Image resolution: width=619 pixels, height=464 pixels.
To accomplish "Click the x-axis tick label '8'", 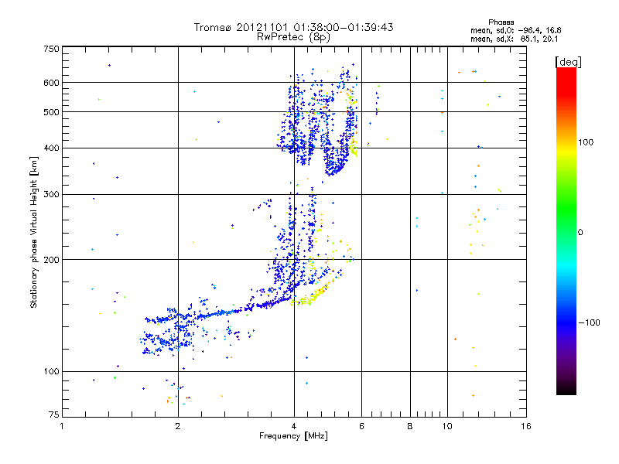I will (410, 426).
